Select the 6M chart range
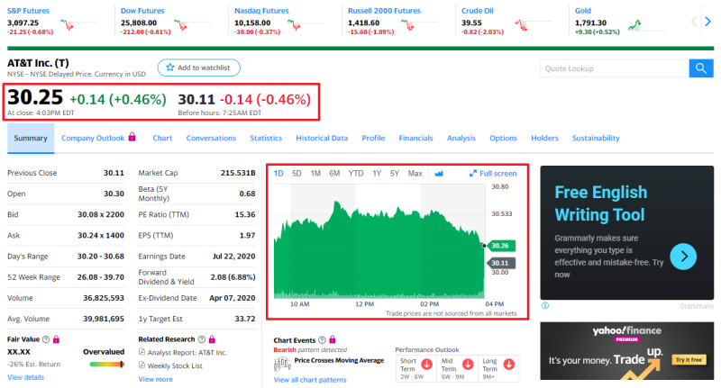Screen dimensions: 721x388 click(x=334, y=174)
